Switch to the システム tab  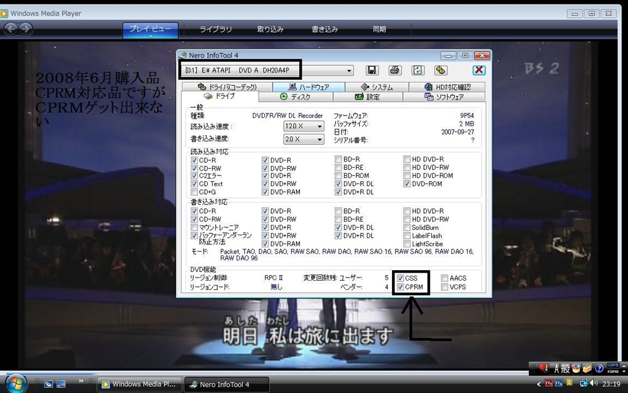377,87
